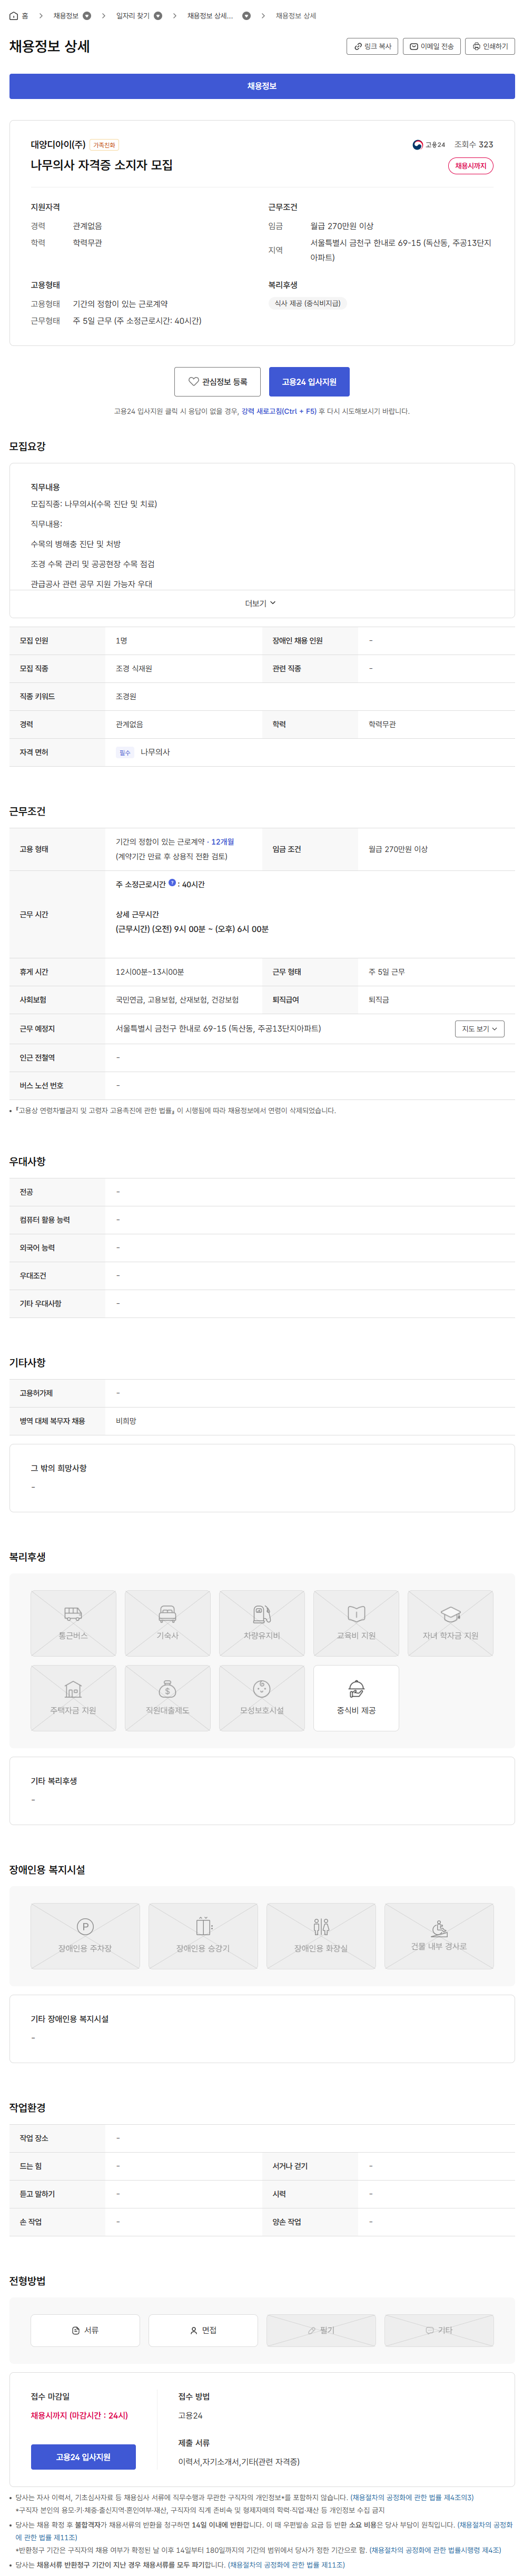The height and width of the screenshot is (2576, 523).
Task: Click the top 고용24 입사지원 button
Action: [x=309, y=381]
